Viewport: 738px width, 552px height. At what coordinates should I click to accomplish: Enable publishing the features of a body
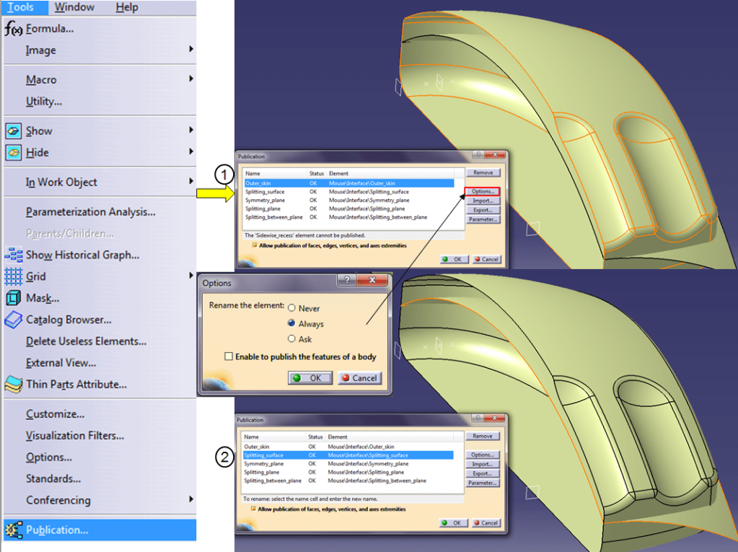tap(229, 356)
